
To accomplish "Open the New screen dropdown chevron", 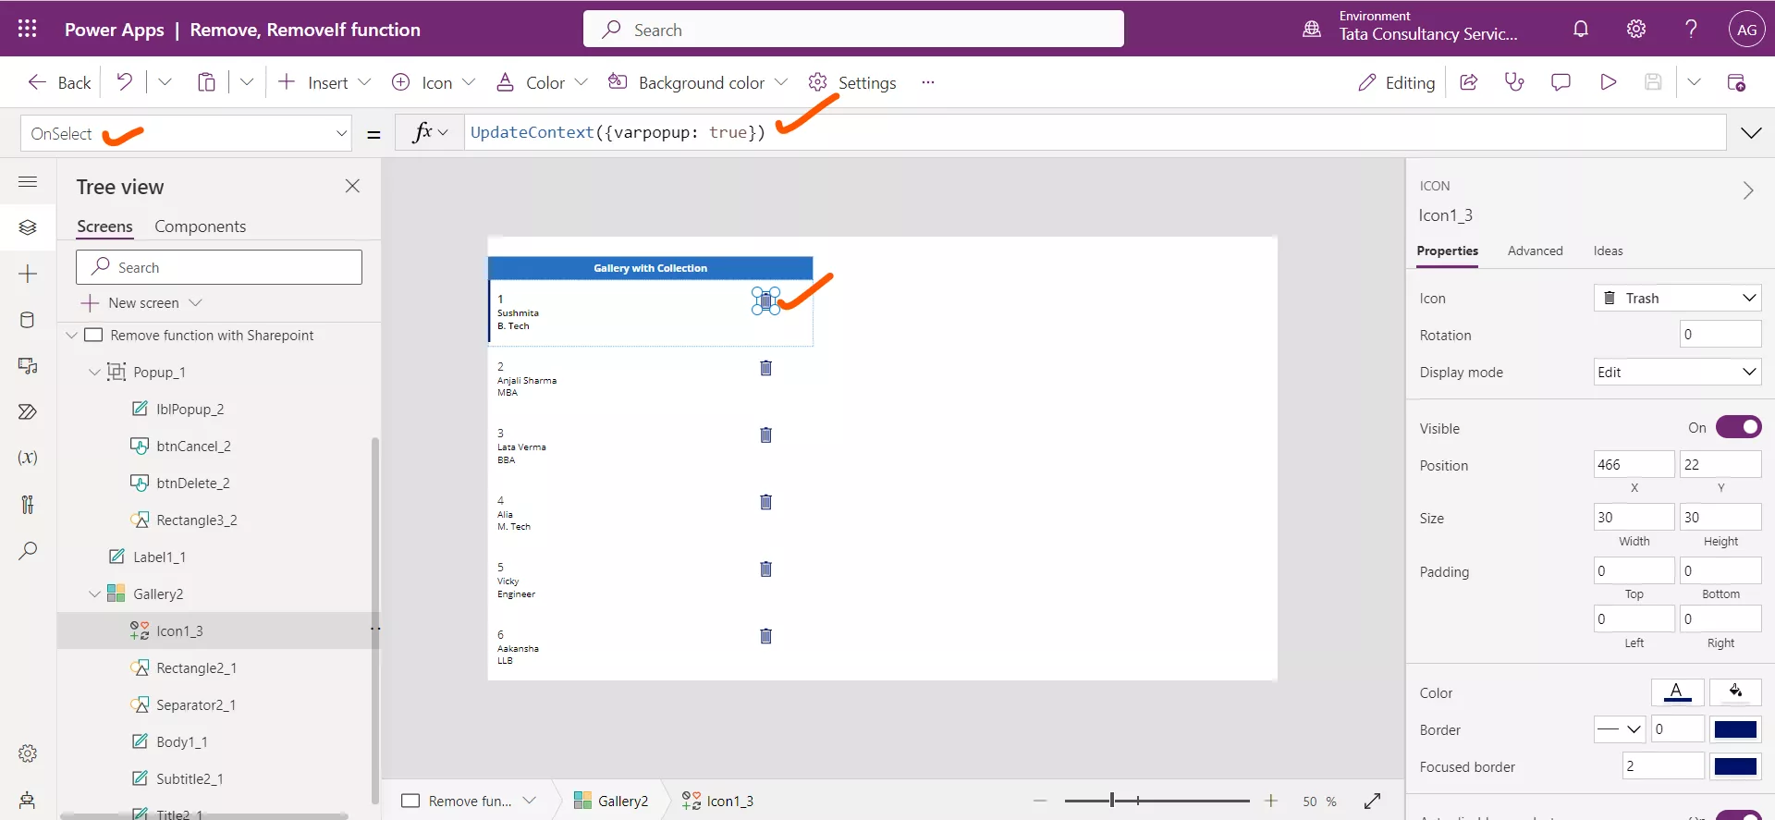I will (195, 302).
